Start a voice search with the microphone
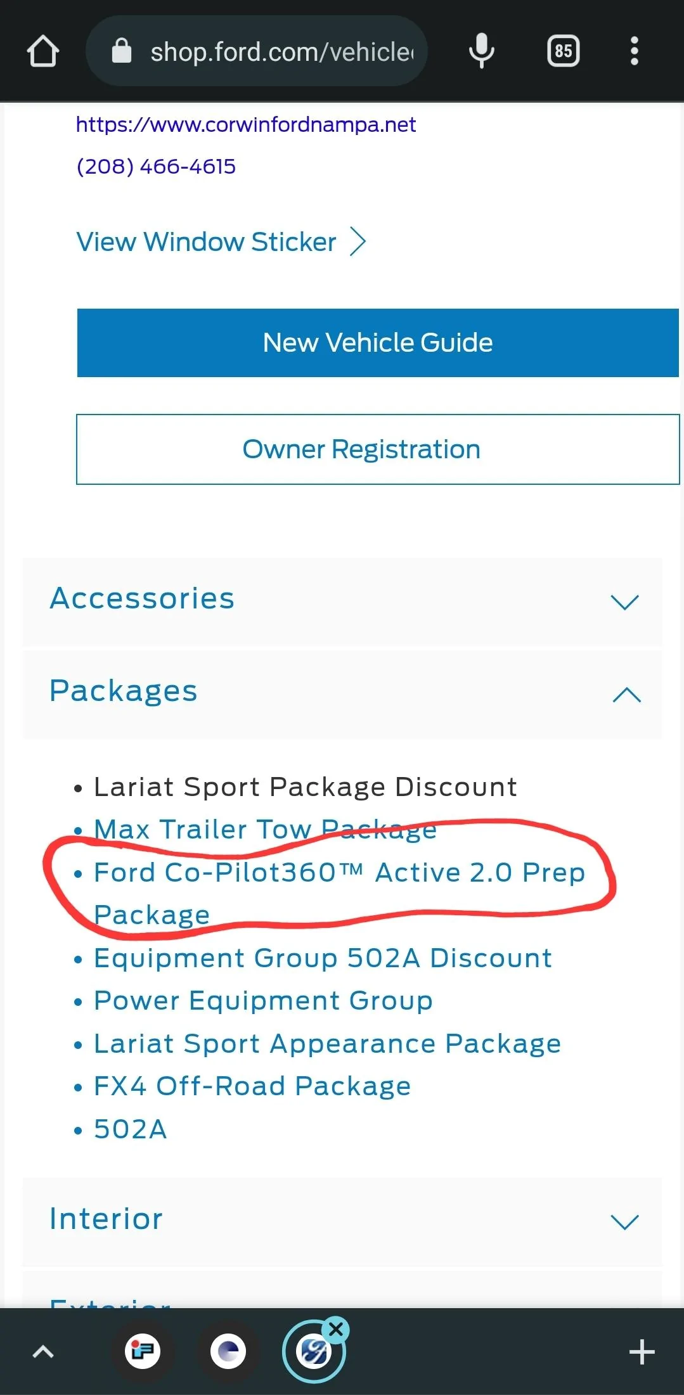Viewport: 684px width, 1395px height. click(x=481, y=50)
